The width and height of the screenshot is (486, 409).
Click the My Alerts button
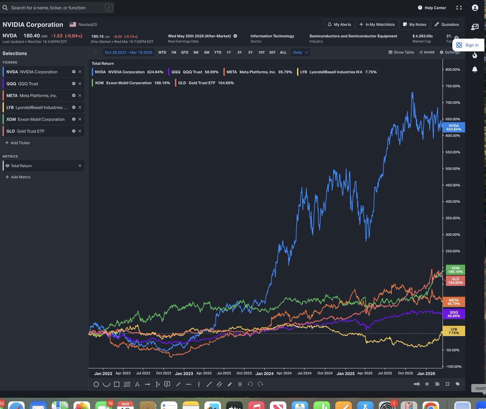[339, 24]
